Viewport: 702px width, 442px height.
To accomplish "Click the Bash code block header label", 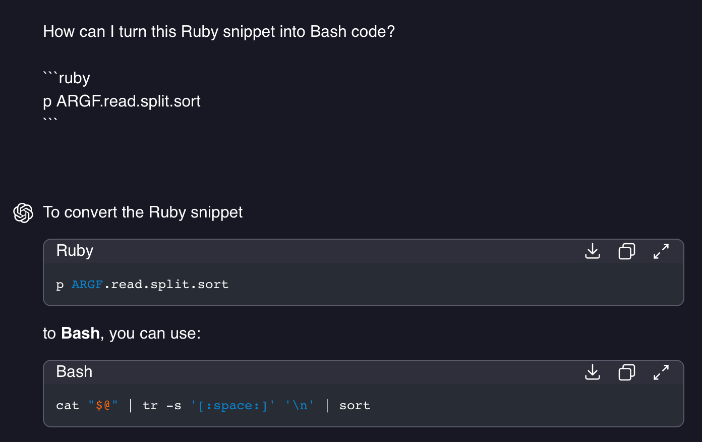I will (x=74, y=372).
